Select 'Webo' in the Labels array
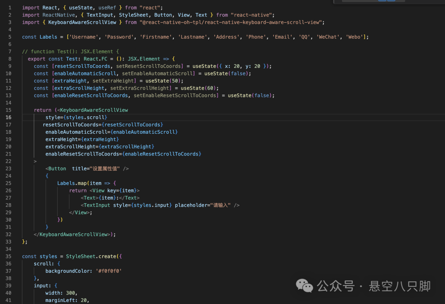The image size is (445, 304). (354, 37)
